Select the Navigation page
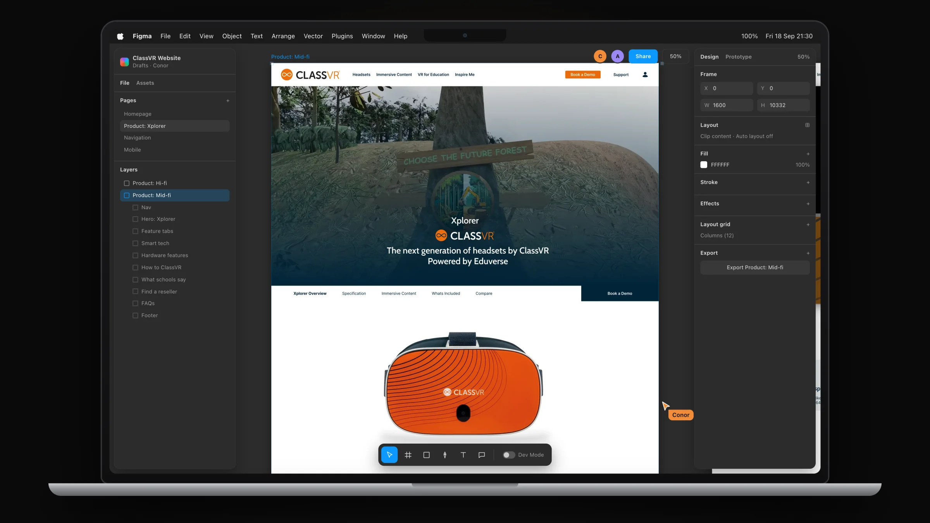 (175, 138)
